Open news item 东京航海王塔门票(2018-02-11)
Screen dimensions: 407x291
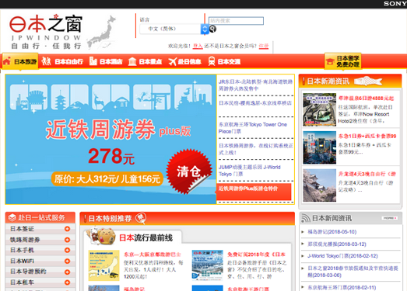point(342,287)
